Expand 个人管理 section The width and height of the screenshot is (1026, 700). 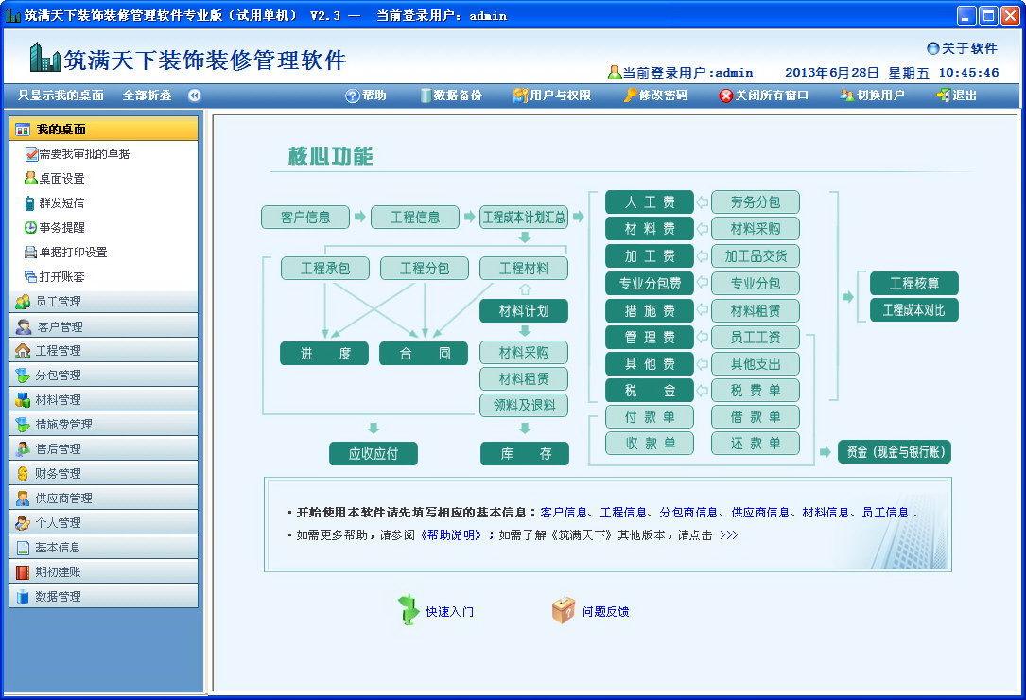click(103, 522)
